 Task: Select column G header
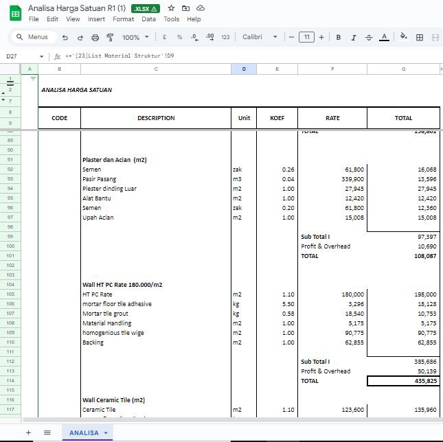coord(403,69)
